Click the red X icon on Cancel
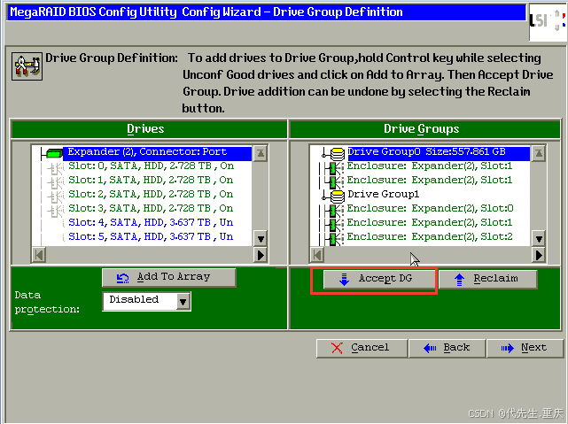The width and height of the screenshot is (568, 424). (x=337, y=348)
